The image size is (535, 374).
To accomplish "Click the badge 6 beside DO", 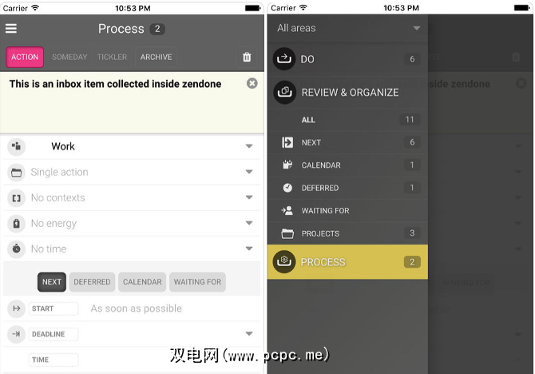I will click(412, 59).
